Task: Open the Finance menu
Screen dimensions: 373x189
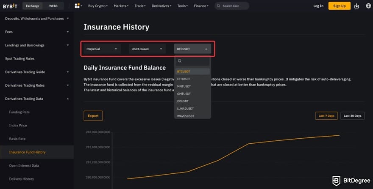Action: [x=201, y=6]
